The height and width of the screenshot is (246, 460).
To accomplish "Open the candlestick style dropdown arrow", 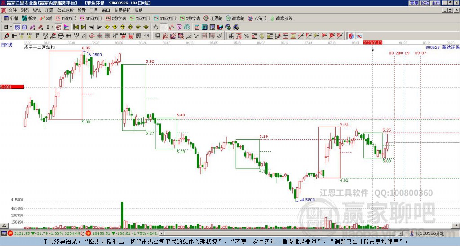I will [53, 27].
